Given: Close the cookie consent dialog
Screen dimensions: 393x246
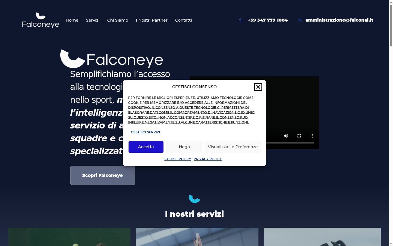Looking at the screenshot, I should pyautogui.click(x=258, y=87).
